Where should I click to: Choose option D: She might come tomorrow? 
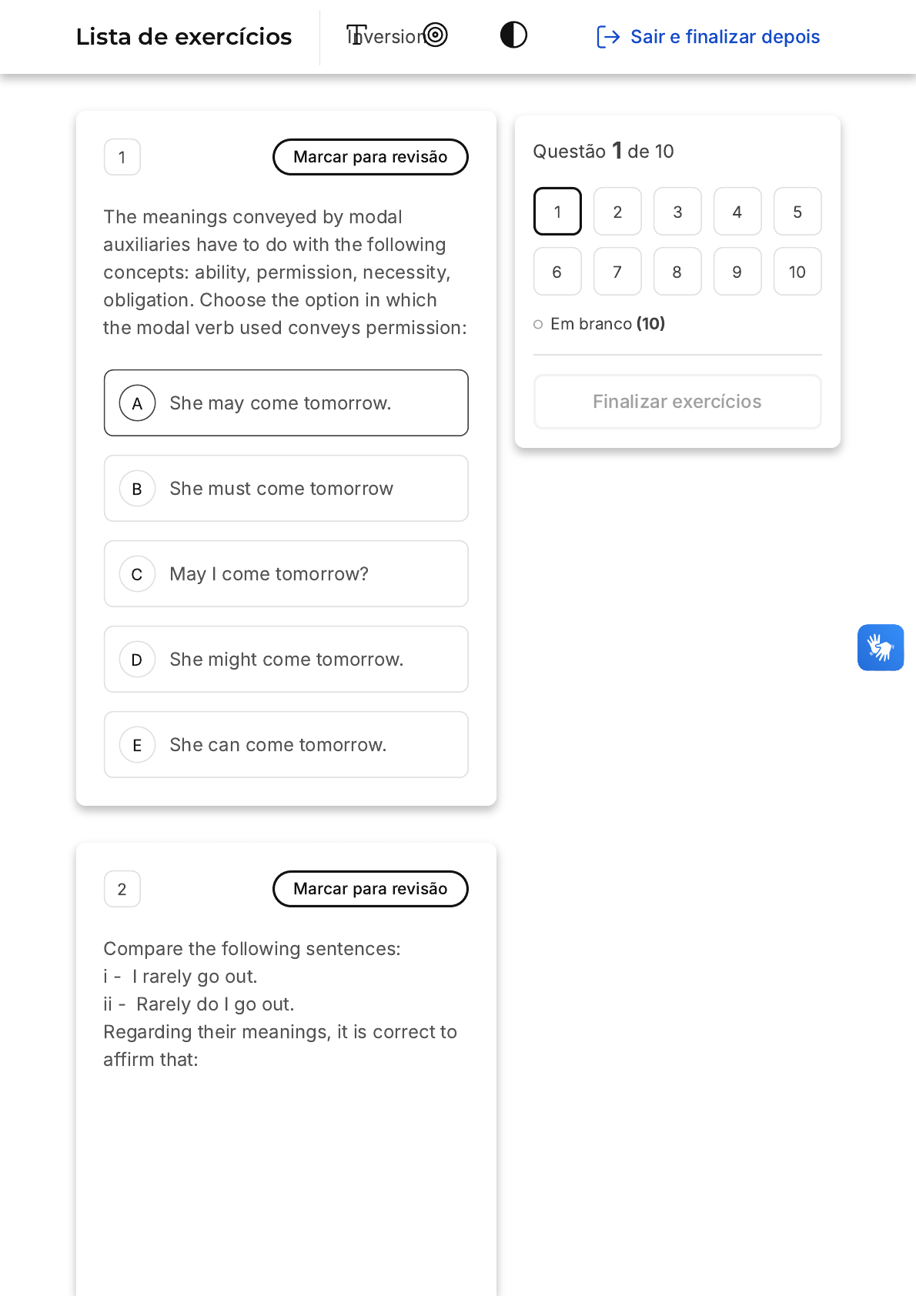[286, 660]
